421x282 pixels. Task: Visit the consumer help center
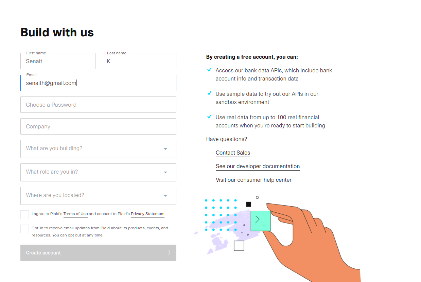253,180
